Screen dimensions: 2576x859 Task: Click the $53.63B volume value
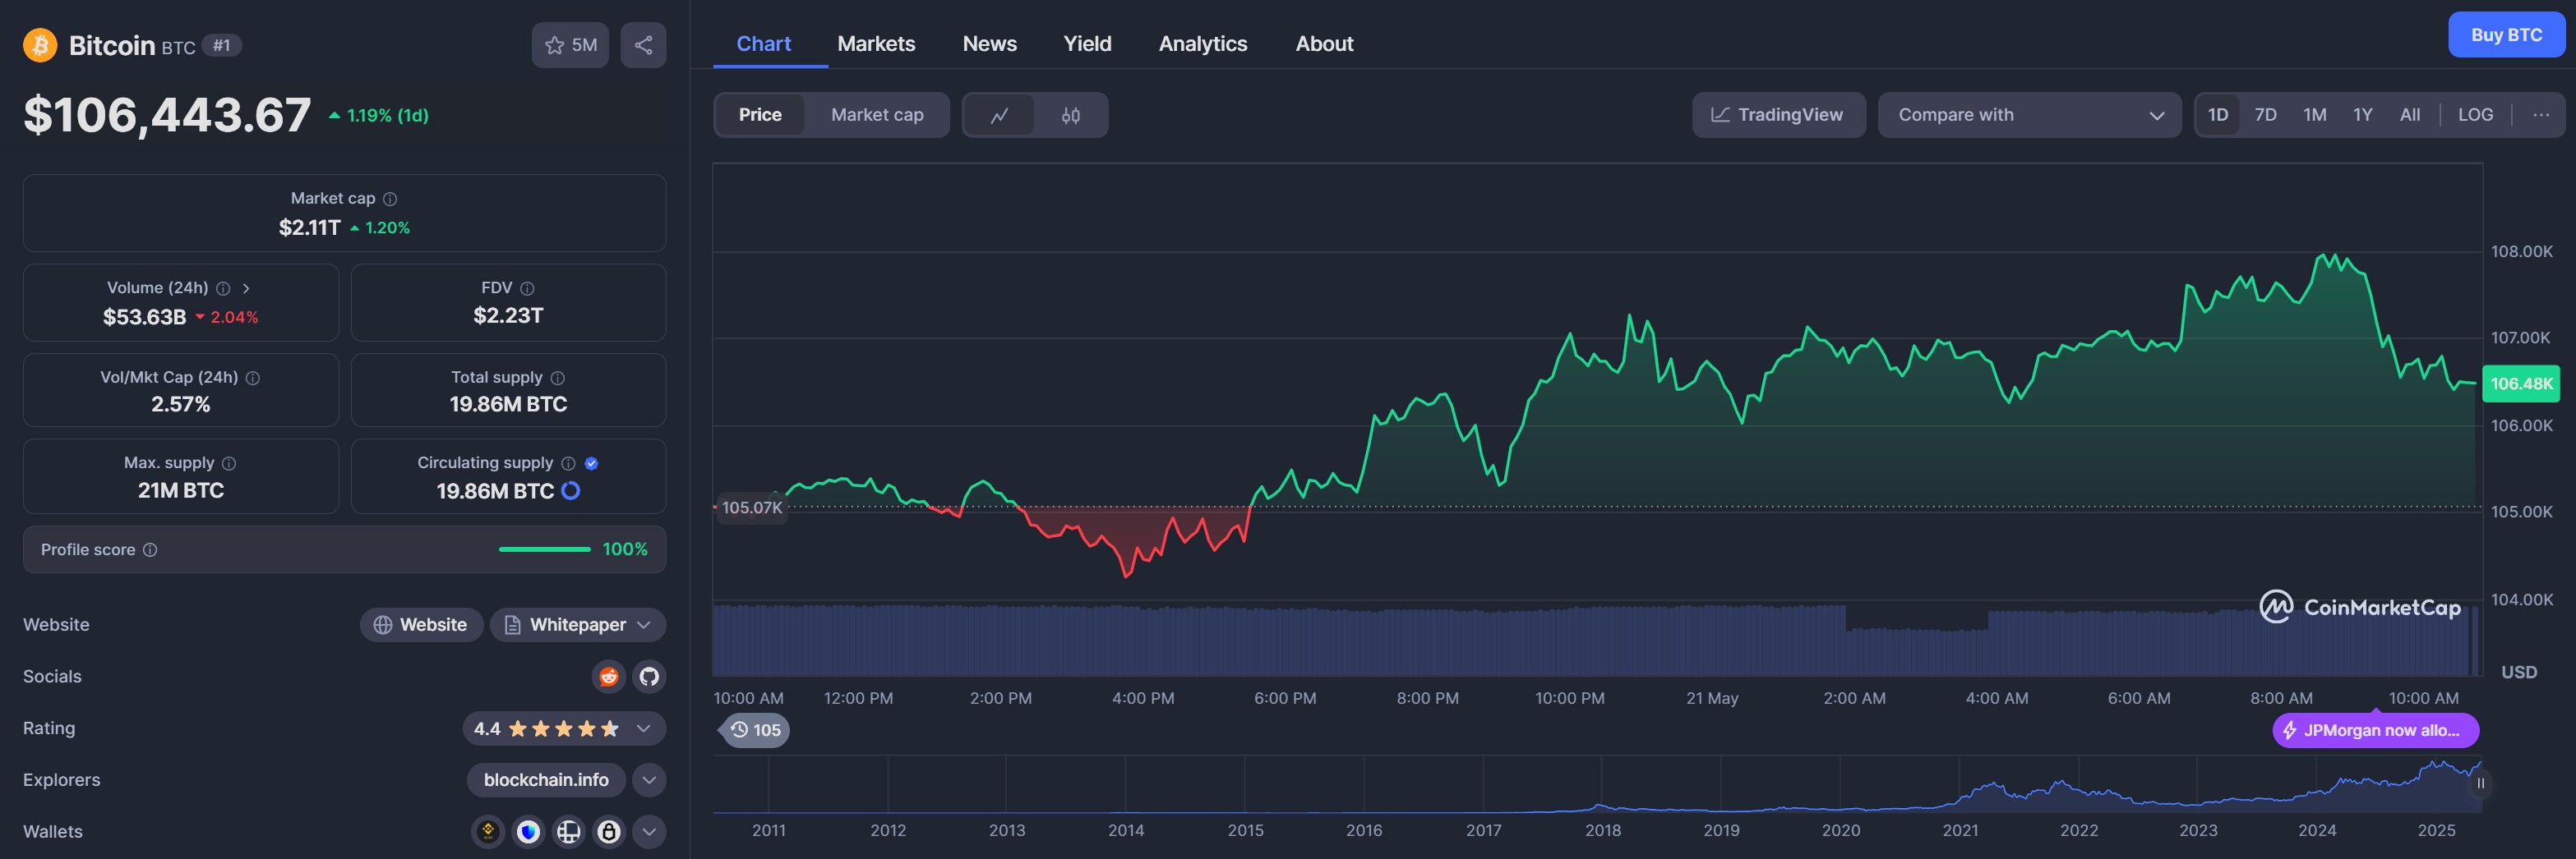pyautogui.click(x=145, y=317)
